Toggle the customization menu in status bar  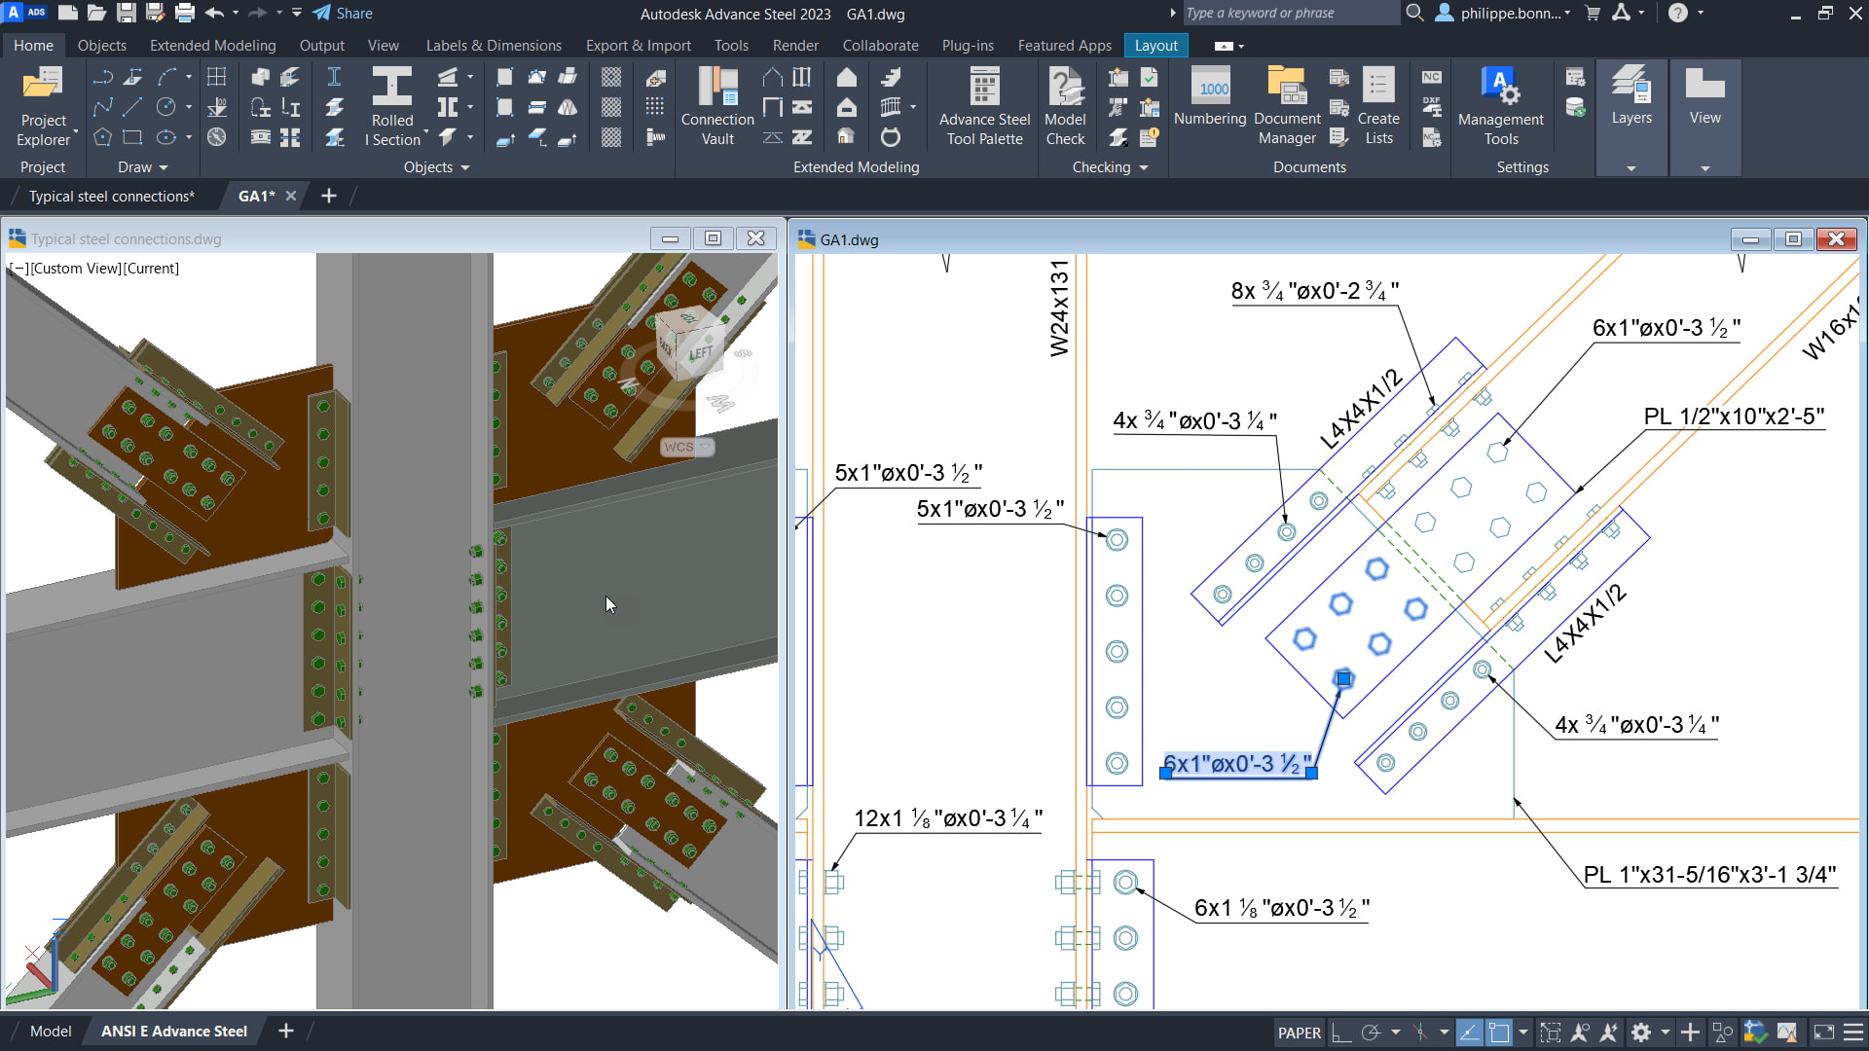coord(1853,1033)
